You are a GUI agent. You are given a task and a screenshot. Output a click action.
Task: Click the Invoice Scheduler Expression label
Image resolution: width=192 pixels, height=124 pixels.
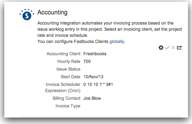[x=63, y=87]
